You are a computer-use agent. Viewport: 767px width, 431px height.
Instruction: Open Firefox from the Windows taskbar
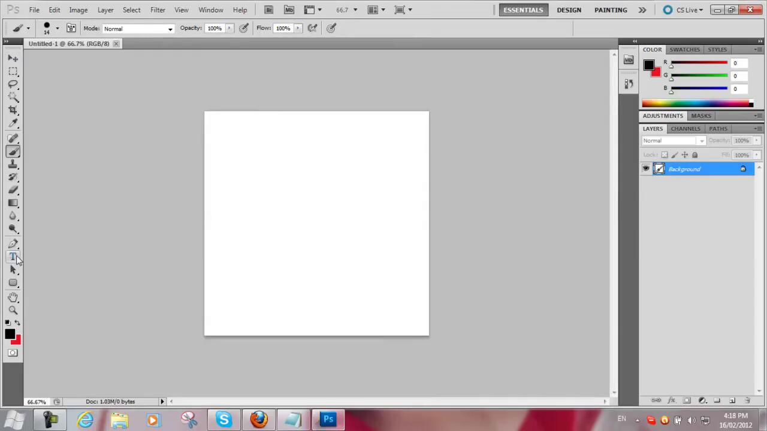[259, 419]
